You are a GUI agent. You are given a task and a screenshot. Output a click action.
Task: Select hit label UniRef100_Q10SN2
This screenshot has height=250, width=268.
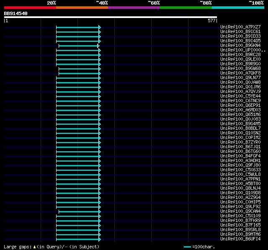pyautogui.click(x=240, y=133)
